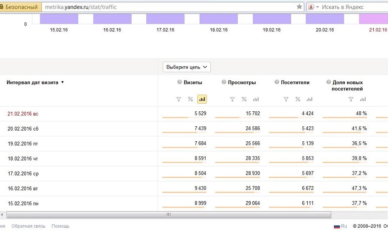Toggle chart icon under Посетители
The width and height of the screenshot is (388, 233).
click(310, 99)
